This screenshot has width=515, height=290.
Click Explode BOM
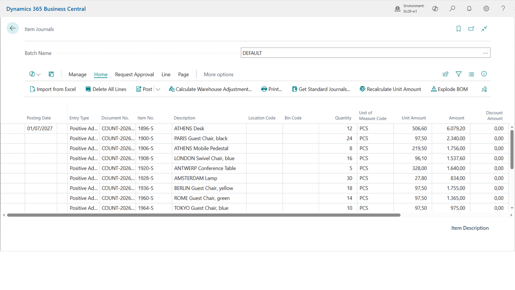click(449, 89)
